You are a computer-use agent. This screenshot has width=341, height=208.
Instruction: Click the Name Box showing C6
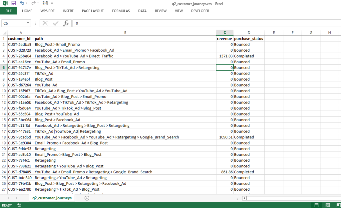[14, 23]
